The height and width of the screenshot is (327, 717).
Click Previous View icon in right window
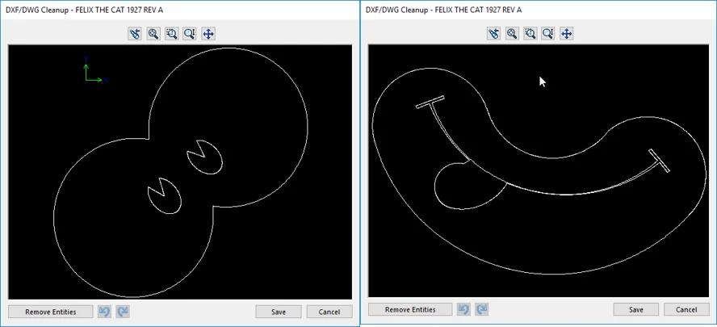(493, 34)
